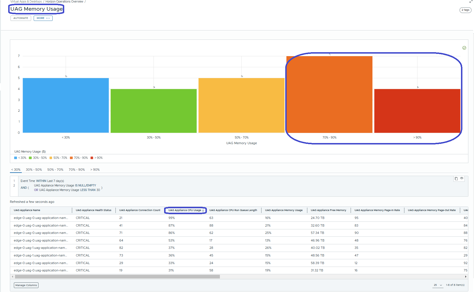The width and height of the screenshot is (474, 292).
Task: Click the 31.32 TB free memory cell
Action: [x=317, y=270]
